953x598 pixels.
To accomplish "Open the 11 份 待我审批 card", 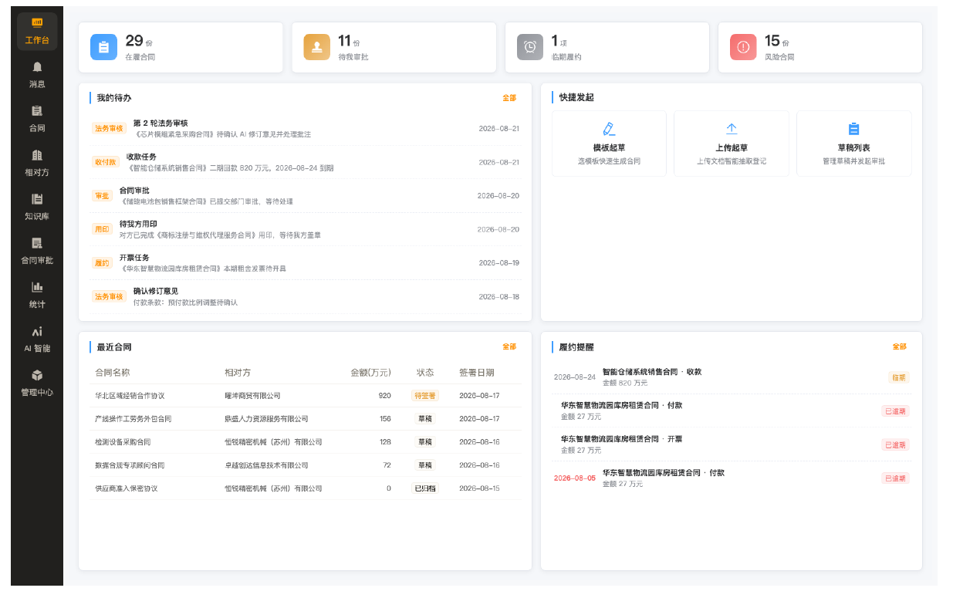I will tap(394, 47).
